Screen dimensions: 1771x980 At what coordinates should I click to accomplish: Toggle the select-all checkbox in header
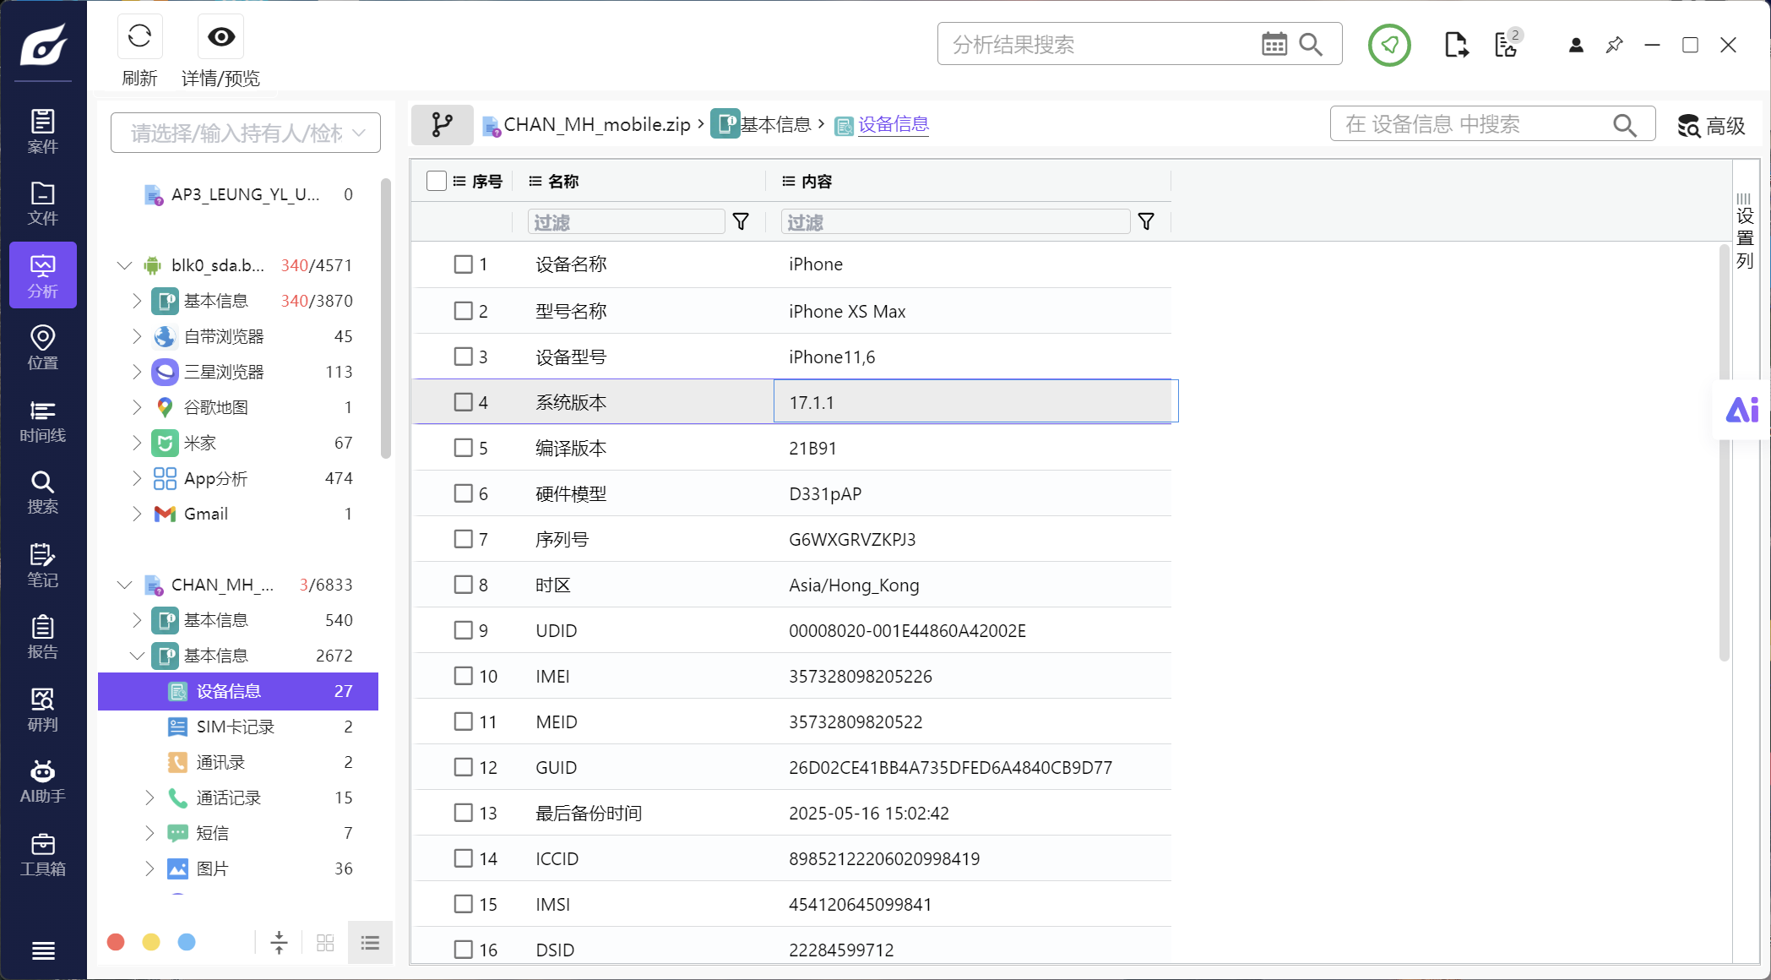[x=437, y=181]
